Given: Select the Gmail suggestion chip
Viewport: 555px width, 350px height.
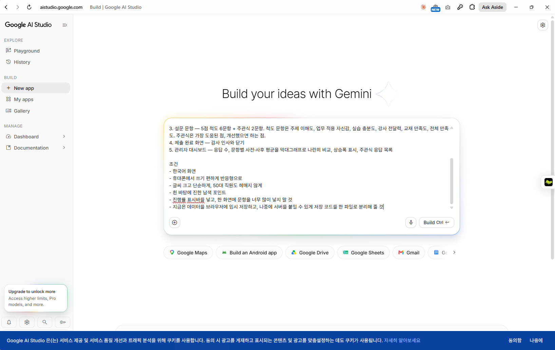Looking at the screenshot, I should pyautogui.click(x=409, y=253).
